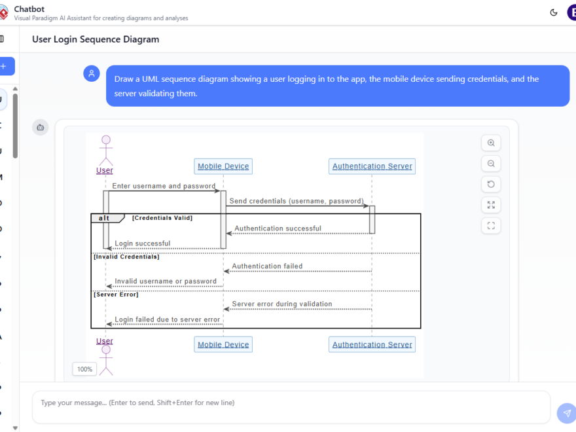
Task: Click the user avatar beside the prompt bubble
Action: click(x=91, y=73)
